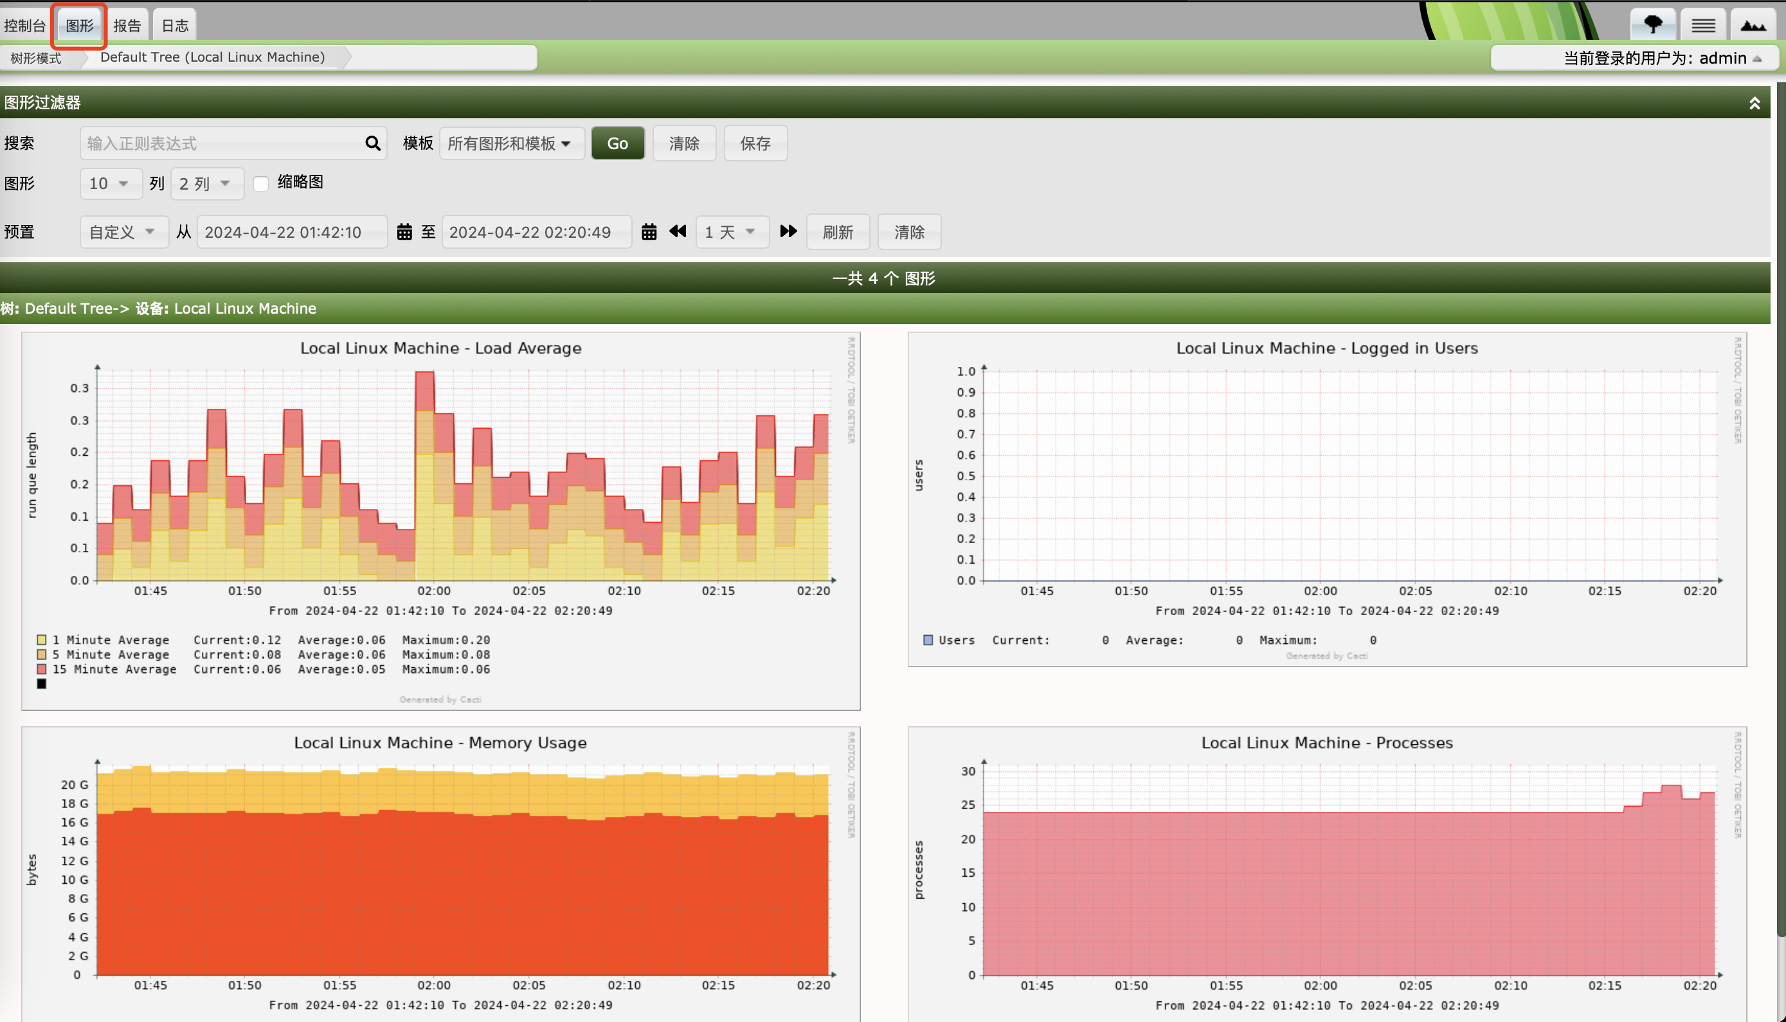Click the search magnifier icon
The image size is (1786, 1022).
pyautogui.click(x=373, y=143)
